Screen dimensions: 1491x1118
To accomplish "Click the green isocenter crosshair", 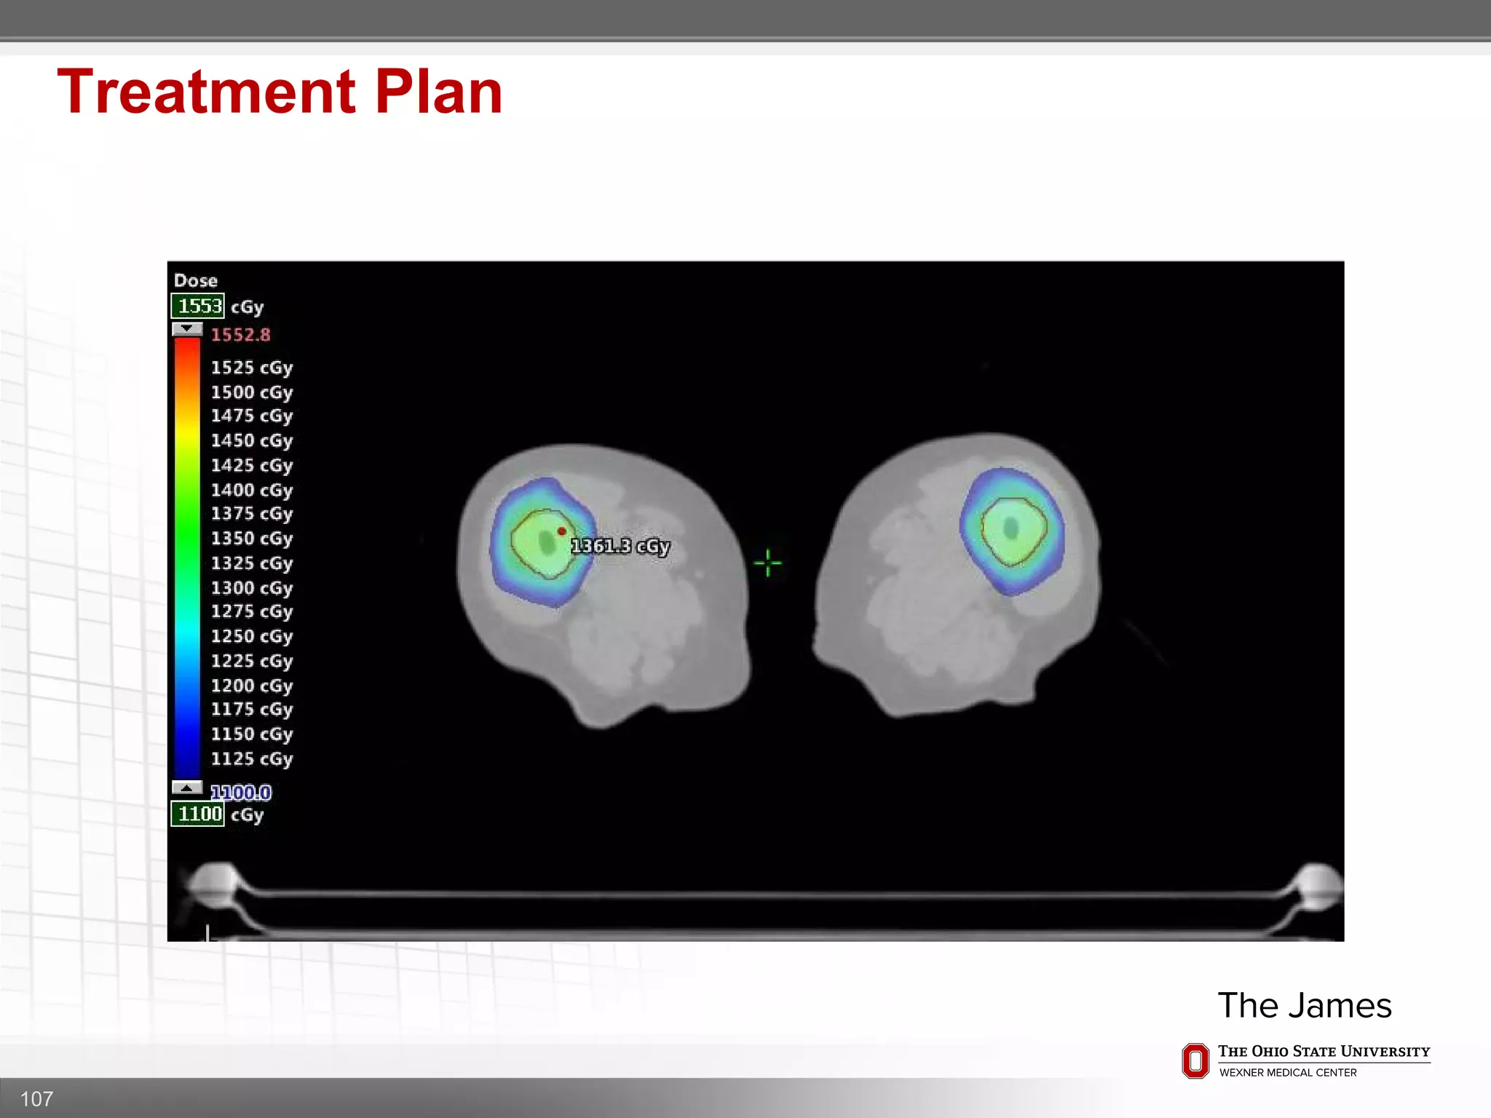I will 768,563.
